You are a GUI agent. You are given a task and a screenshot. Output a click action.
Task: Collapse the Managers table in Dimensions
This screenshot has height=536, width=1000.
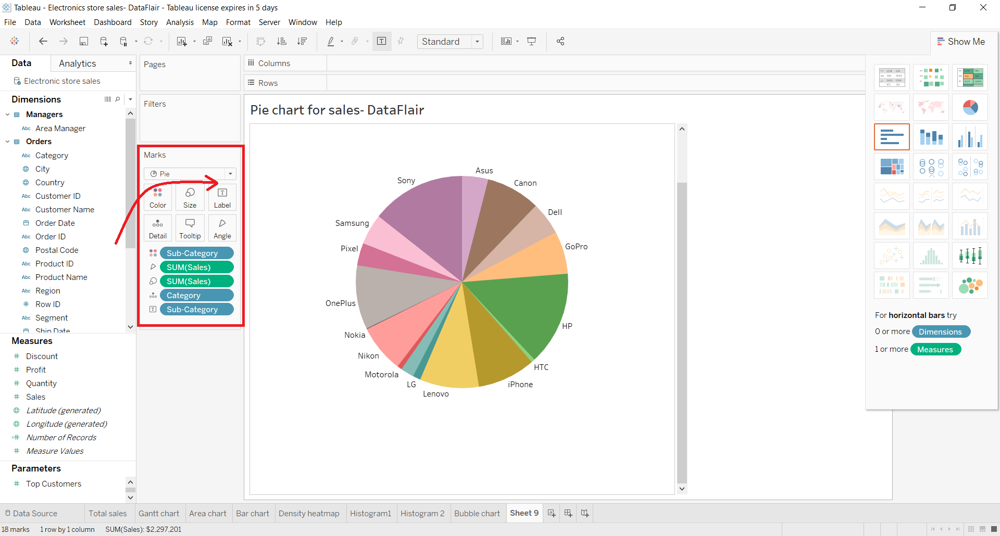click(x=8, y=114)
